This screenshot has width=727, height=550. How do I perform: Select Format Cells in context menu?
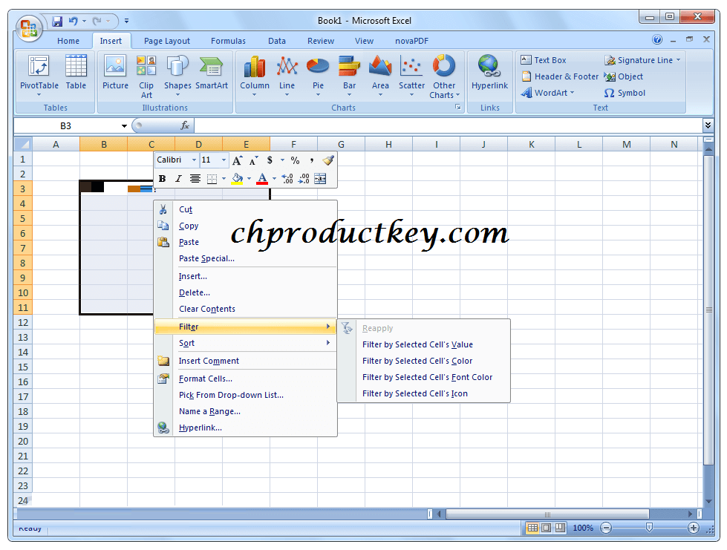[245, 379]
